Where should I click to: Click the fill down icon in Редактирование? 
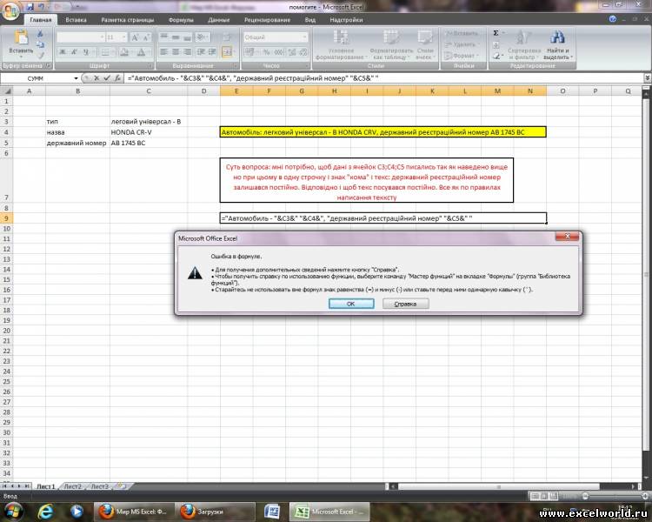(496, 44)
